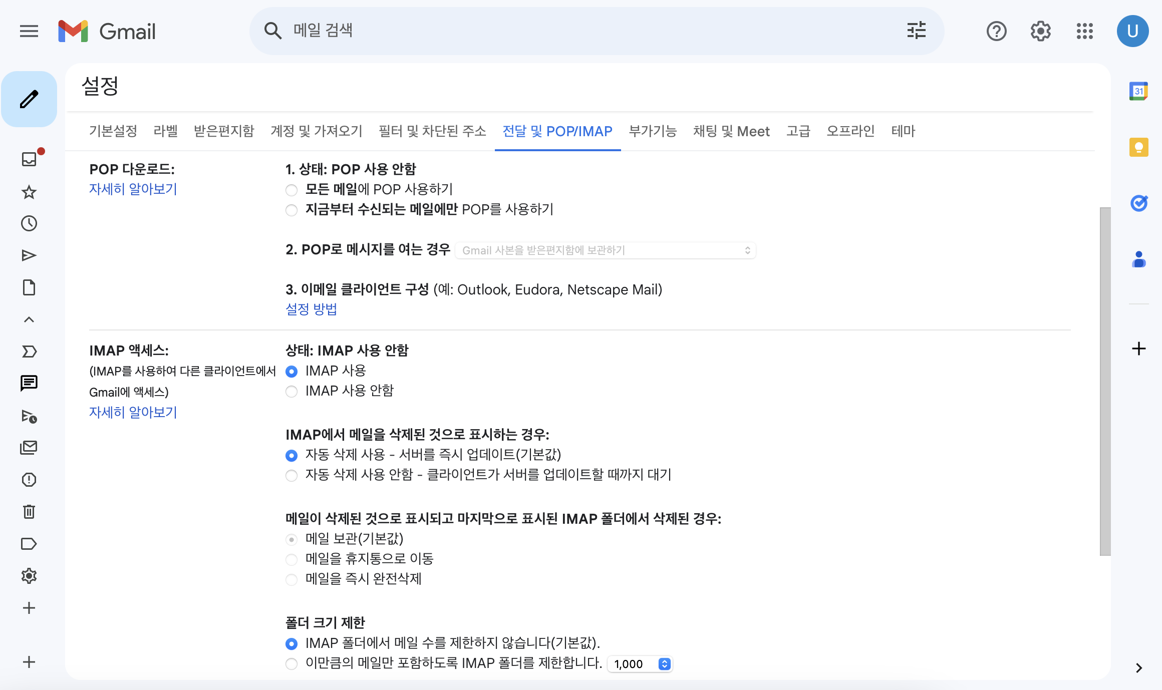The height and width of the screenshot is (690, 1162).
Task: Select '자동 삭제 사용 안함' radio option
Action: 292,476
